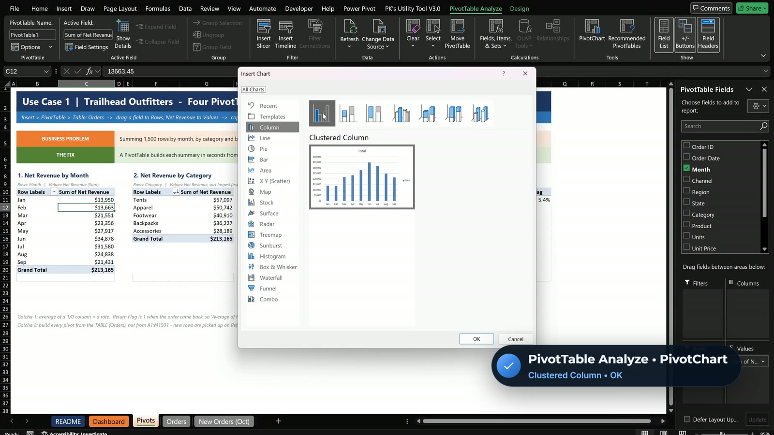Viewport: 774px width, 435px height.
Task: Select the Stacked Column chart subtype
Action: (348, 114)
